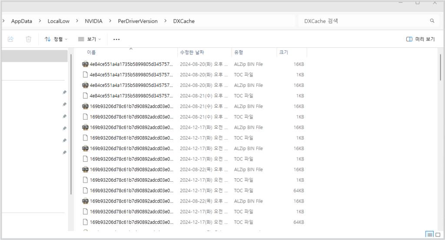The image size is (445, 240).
Task: Go to NVIDIA in the breadcrumb
Action: (93, 21)
